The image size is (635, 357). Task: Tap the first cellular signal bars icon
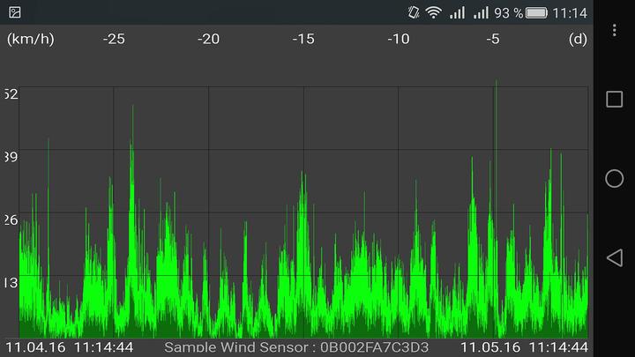click(457, 12)
